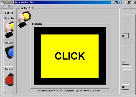Close the SSPT main window
The height and width of the screenshot is (97, 136).
(134, 3)
